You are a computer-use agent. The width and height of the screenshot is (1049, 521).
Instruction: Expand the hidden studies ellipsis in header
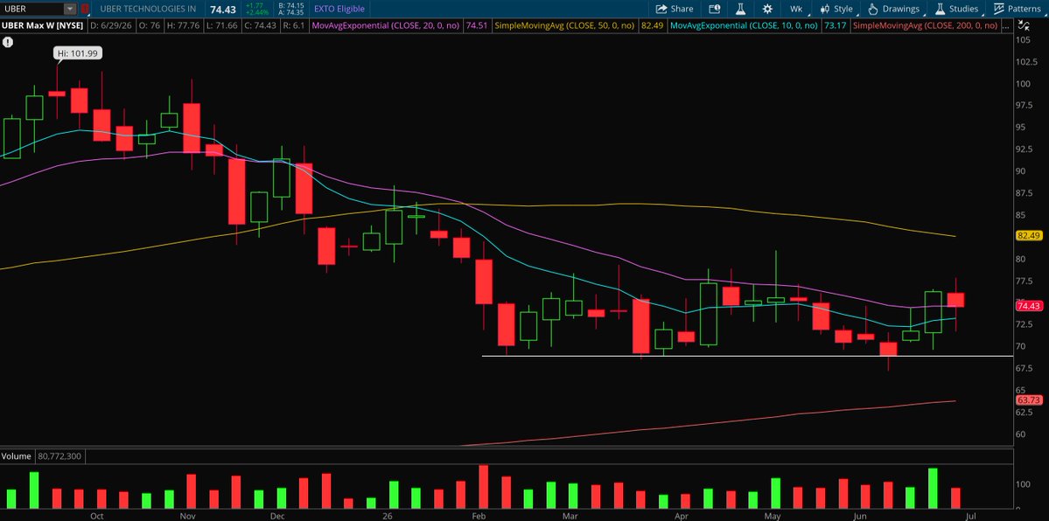(x=1005, y=25)
